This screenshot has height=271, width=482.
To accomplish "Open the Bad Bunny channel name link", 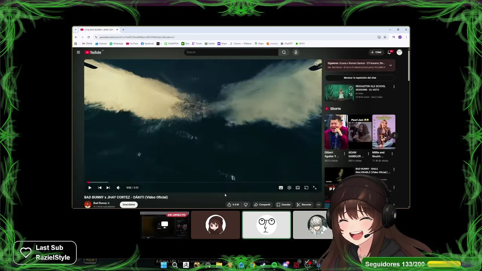I will point(100,203).
